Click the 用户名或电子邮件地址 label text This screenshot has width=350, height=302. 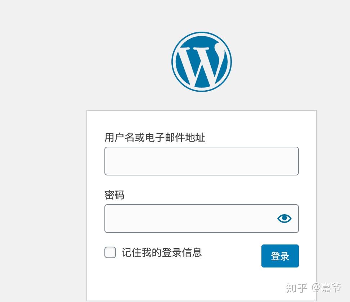click(155, 137)
